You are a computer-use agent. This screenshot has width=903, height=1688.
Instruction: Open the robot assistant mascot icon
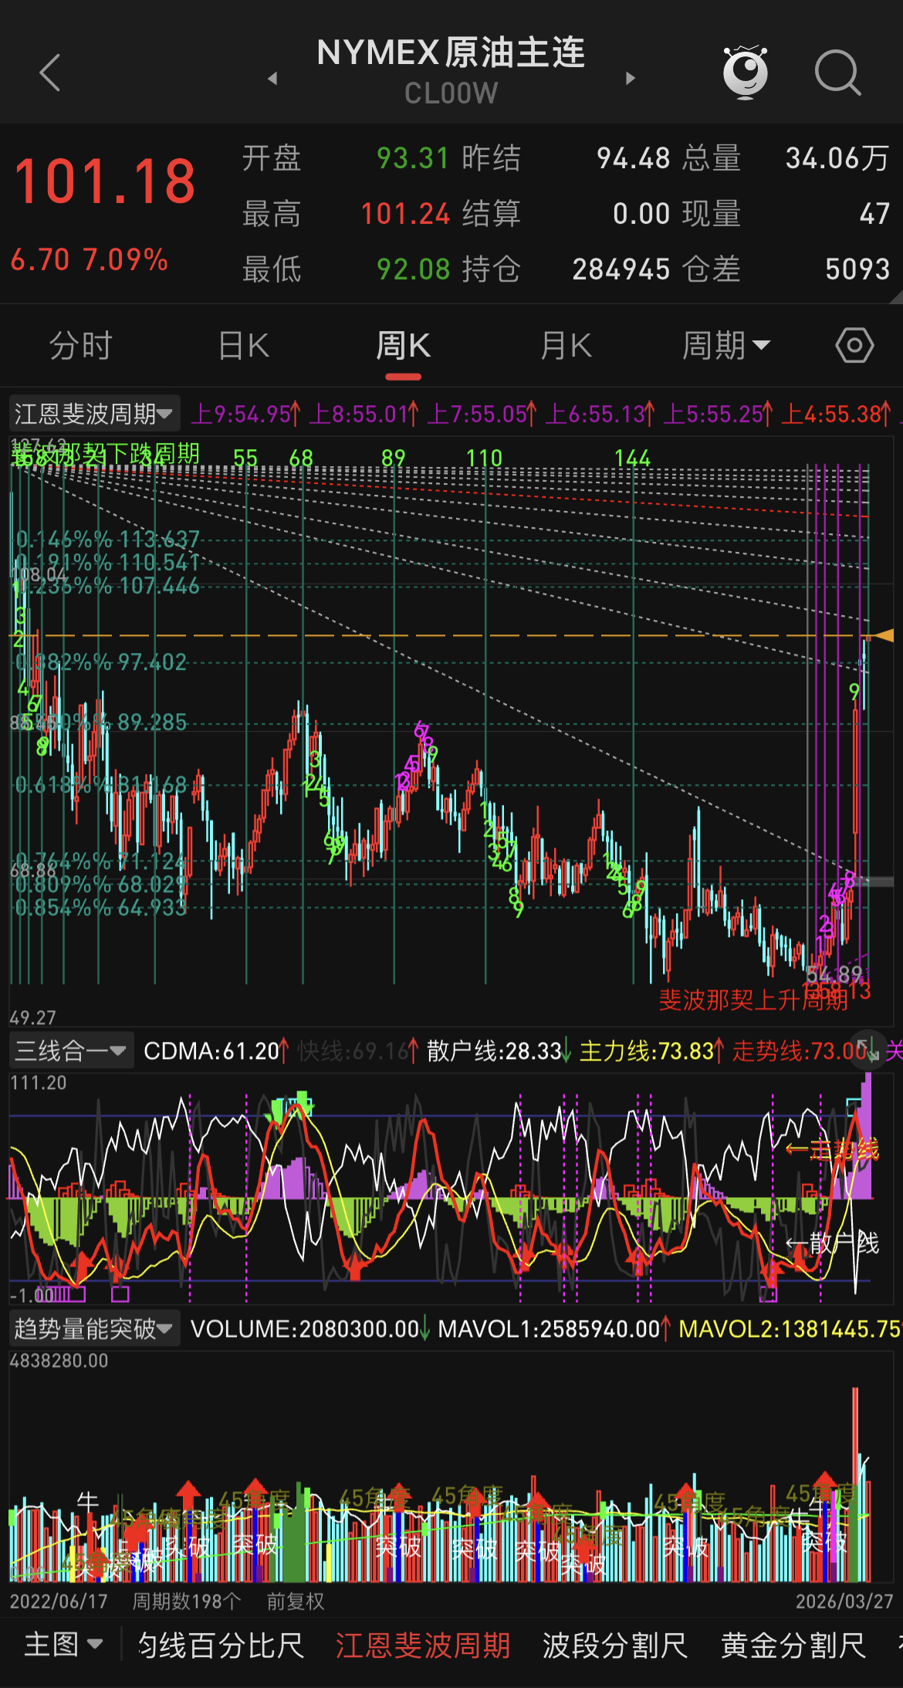[x=745, y=73]
